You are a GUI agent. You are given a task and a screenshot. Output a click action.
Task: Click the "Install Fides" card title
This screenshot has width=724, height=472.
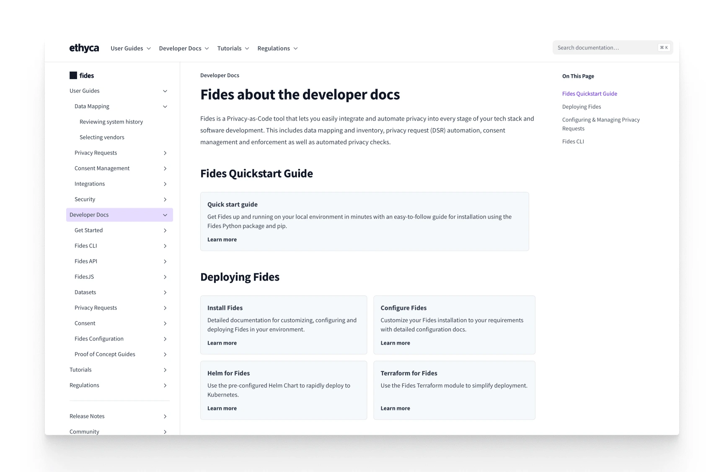click(225, 308)
